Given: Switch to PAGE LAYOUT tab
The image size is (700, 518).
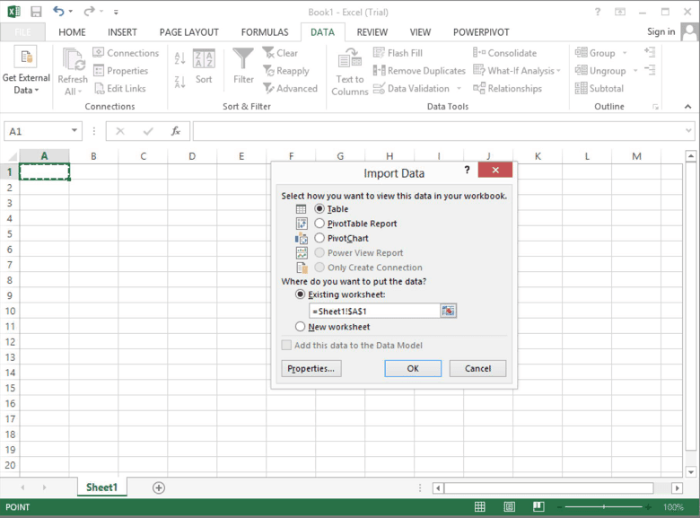Looking at the screenshot, I should click(x=188, y=32).
